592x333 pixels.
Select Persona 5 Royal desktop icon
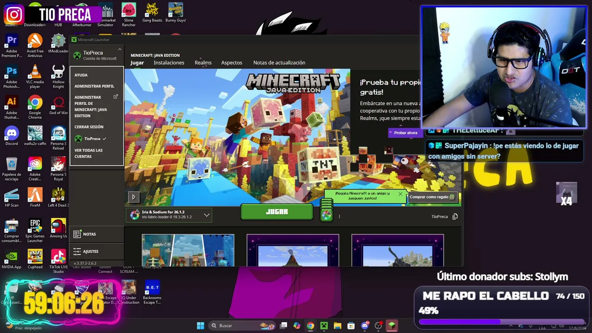pyautogui.click(x=58, y=169)
